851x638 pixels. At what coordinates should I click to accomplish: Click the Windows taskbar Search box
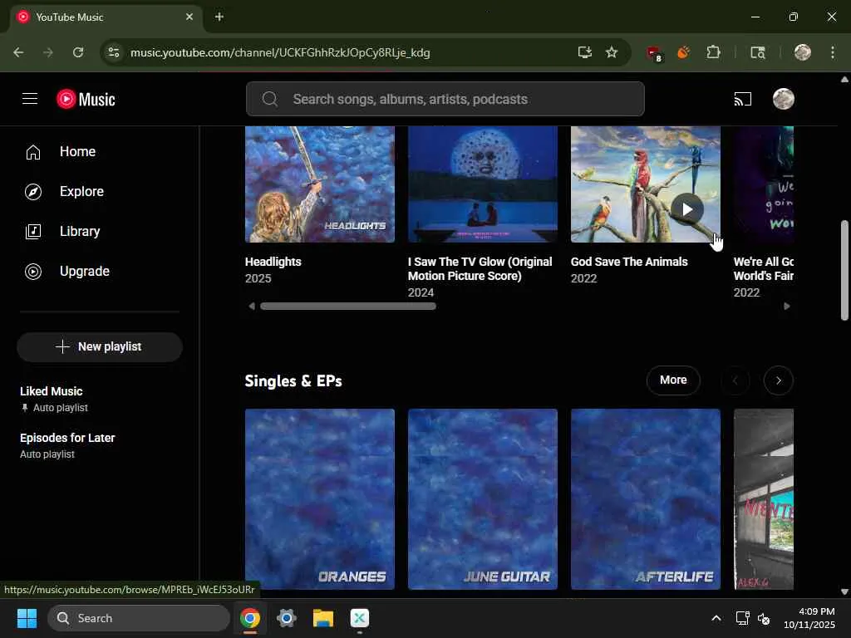139,618
